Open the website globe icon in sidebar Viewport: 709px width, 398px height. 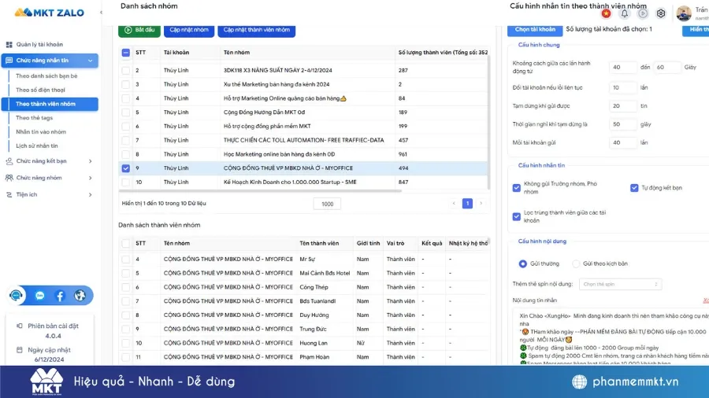pos(80,296)
